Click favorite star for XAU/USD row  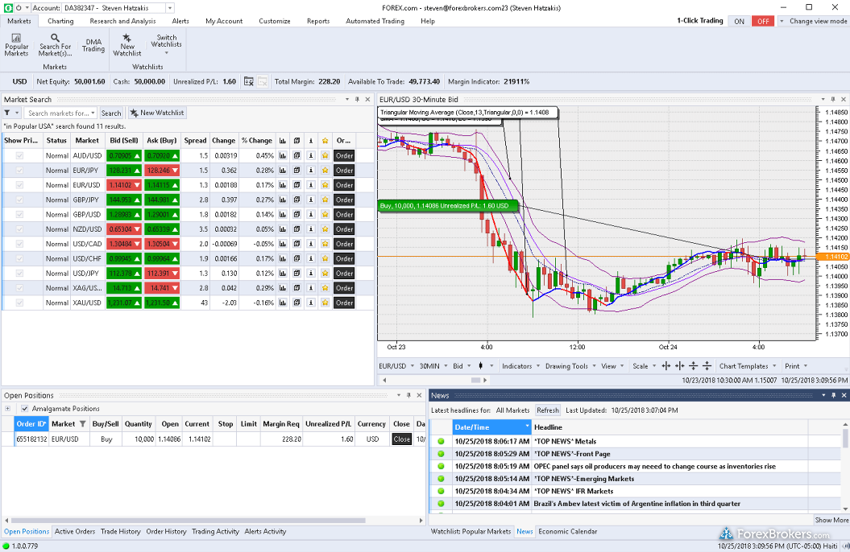[x=325, y=303]
